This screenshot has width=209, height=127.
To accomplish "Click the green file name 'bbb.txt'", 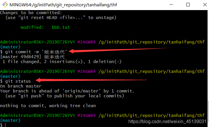I will pos(61,27).
